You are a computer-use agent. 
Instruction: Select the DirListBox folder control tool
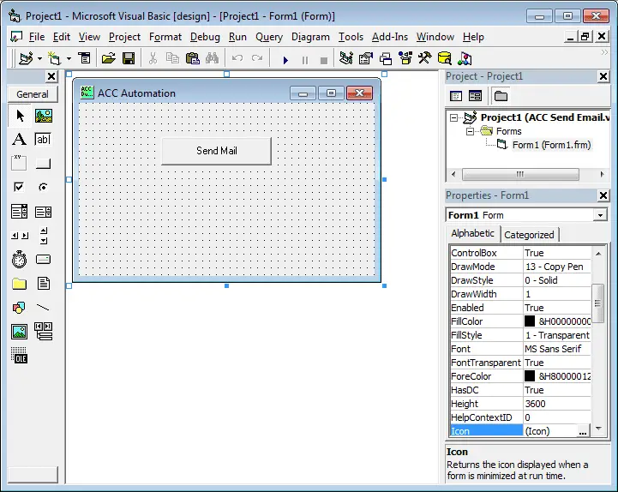point(20,284)
